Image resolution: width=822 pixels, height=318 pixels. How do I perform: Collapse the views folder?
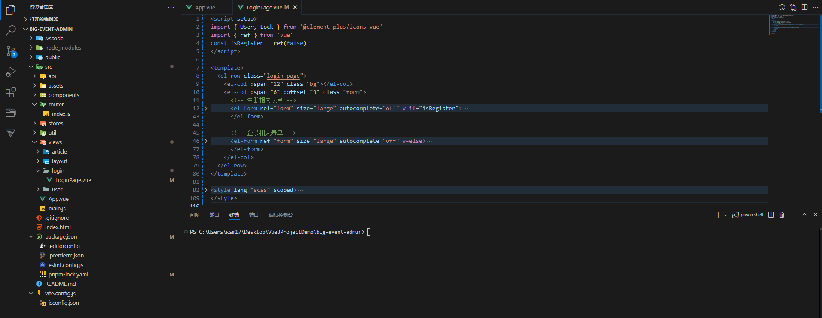(x=101, y=142)
